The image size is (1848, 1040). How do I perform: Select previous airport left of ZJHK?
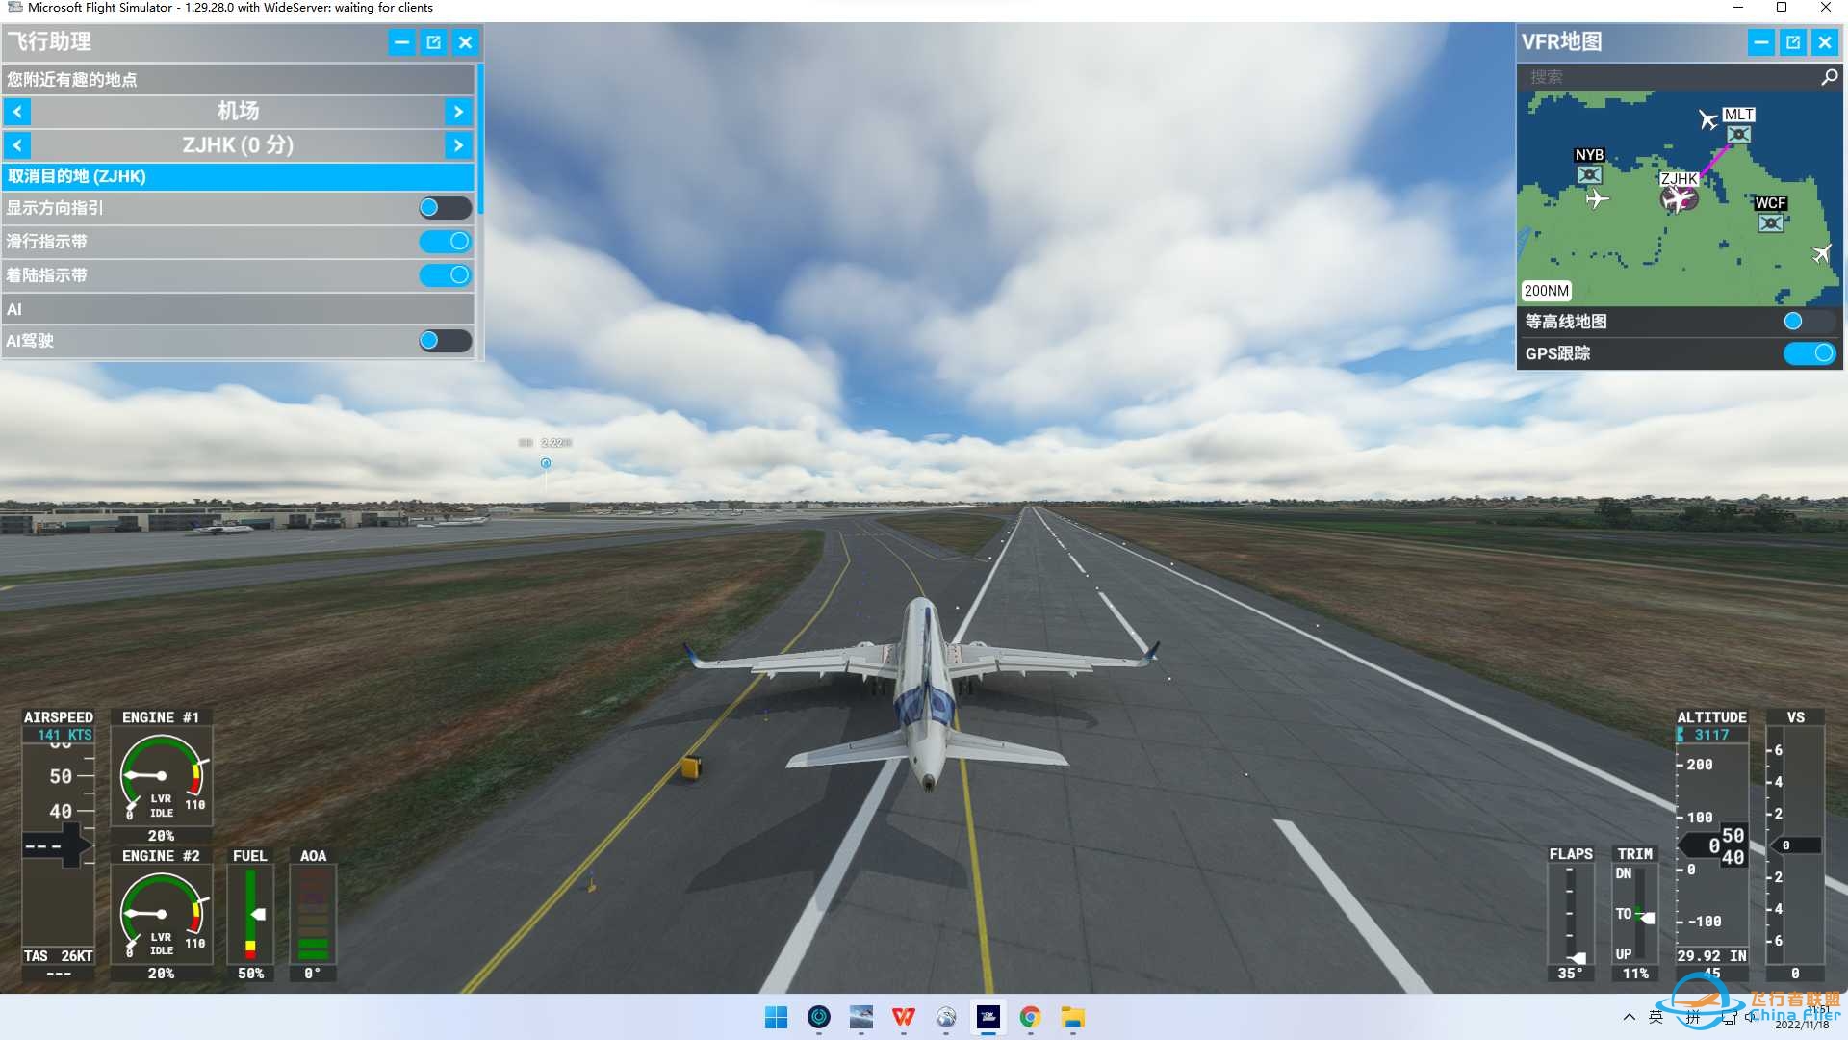(x=17, y=145)
